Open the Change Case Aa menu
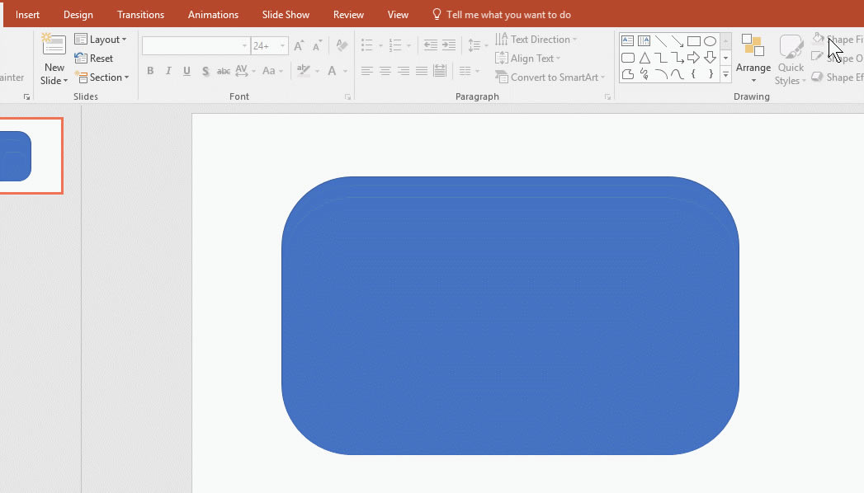 tap(272, 71)
